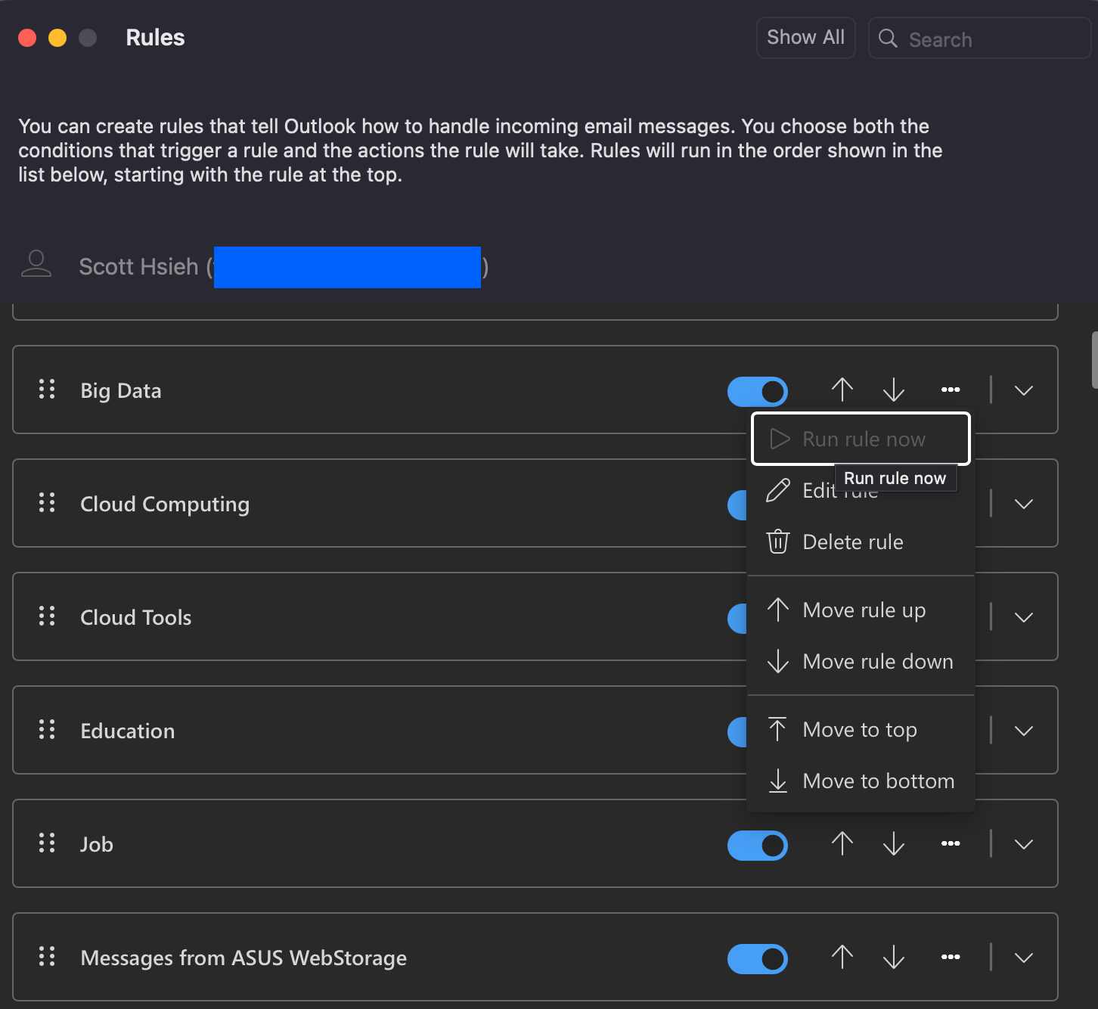Open more options for the Job rule
The image size is (1098, 1009).
click(951, 843)
